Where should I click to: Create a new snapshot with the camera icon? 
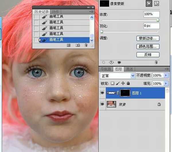[78, 45]
